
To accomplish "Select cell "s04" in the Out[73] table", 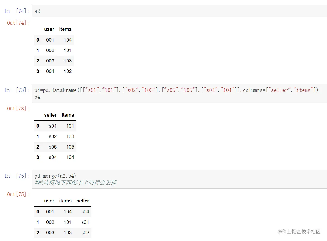I will click(53, 157).
